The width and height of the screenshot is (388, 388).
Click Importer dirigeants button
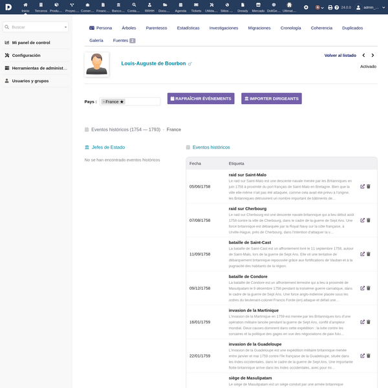pos(272,98)
